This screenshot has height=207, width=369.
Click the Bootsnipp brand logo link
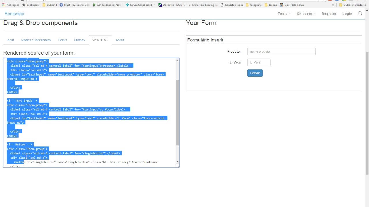click(x=14, y=14)
